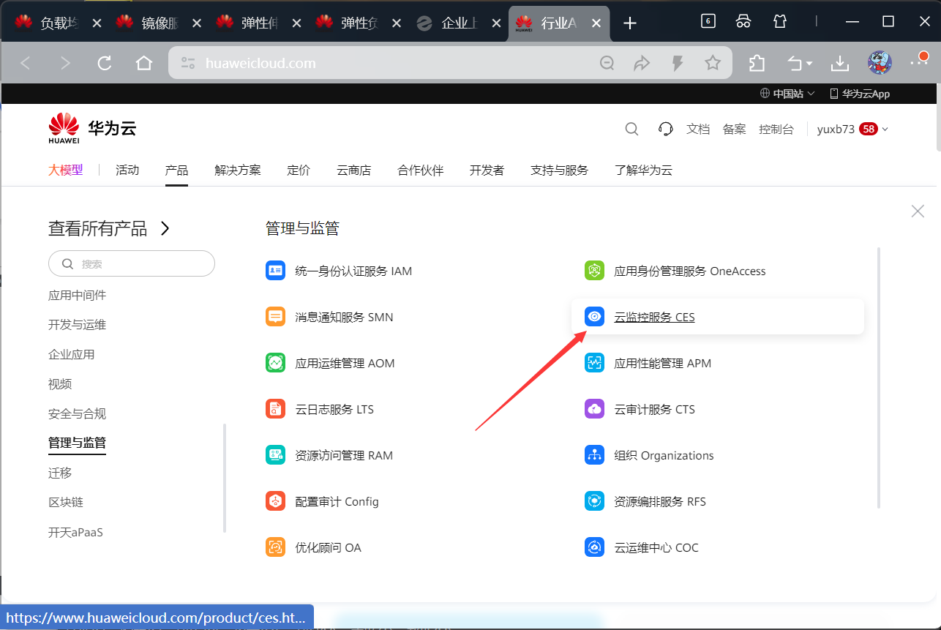
Task: Open the APM performance management icon
Action: coord(594,363)
